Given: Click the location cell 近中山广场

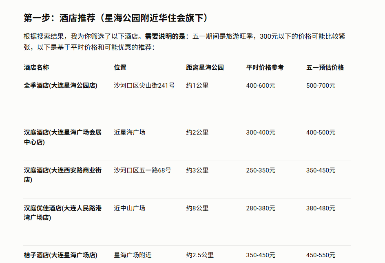Looking at the screenshot, I should click(129, 208).
